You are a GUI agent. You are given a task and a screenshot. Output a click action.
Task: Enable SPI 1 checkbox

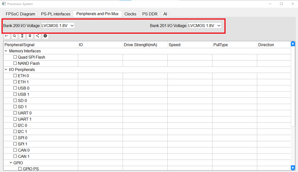click(x=15, y=144)
